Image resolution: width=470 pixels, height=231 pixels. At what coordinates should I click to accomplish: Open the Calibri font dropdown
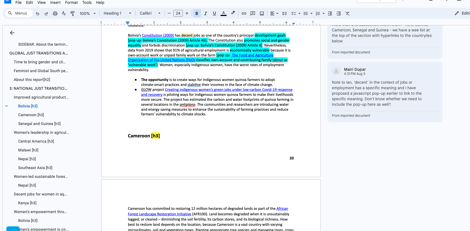click(150, 13)
